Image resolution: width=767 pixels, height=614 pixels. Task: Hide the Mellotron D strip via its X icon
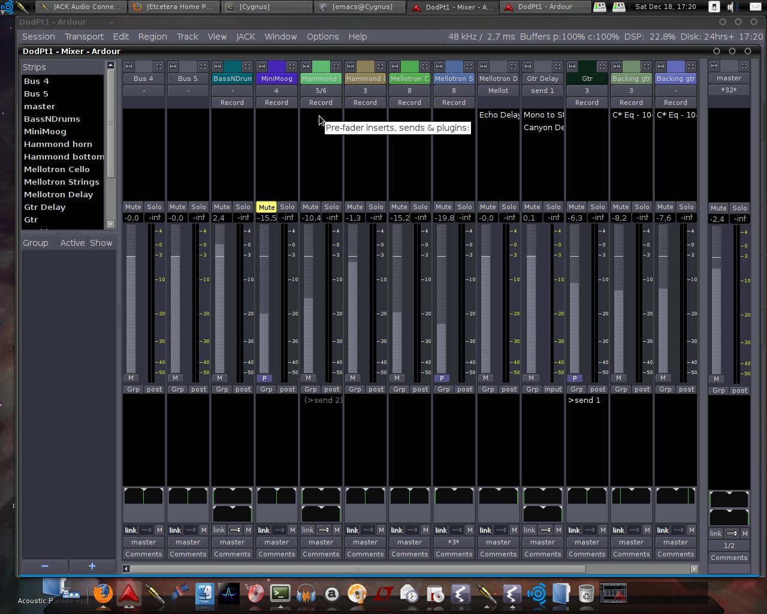point(513,66)
